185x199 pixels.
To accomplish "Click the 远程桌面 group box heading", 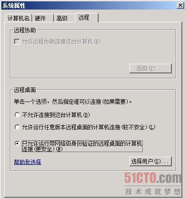I will tap(25, 90).
